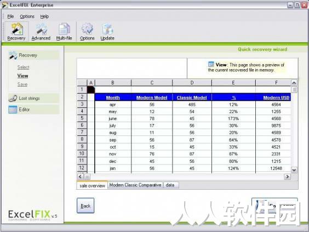Click the View info icon
This screenshot has width=309, height=232.
[211, 64]
